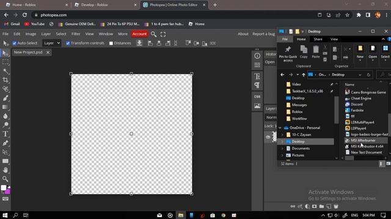
Task: Select the Type tool
Action: click(5, 134)
